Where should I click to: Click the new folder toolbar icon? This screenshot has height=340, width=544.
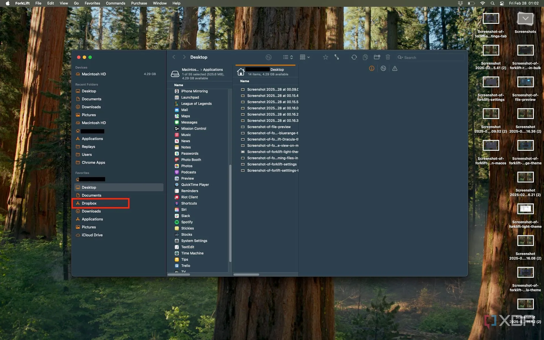pos(377,57)
